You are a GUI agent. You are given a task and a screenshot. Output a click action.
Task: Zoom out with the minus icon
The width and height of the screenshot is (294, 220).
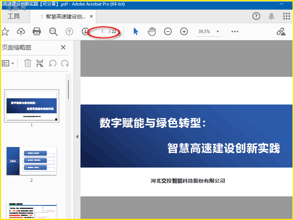(168, 32)
